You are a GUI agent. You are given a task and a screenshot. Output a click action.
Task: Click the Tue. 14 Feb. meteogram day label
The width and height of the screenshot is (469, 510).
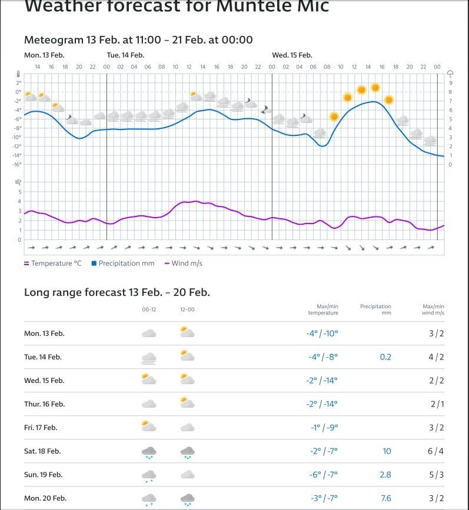coord(125,55)
